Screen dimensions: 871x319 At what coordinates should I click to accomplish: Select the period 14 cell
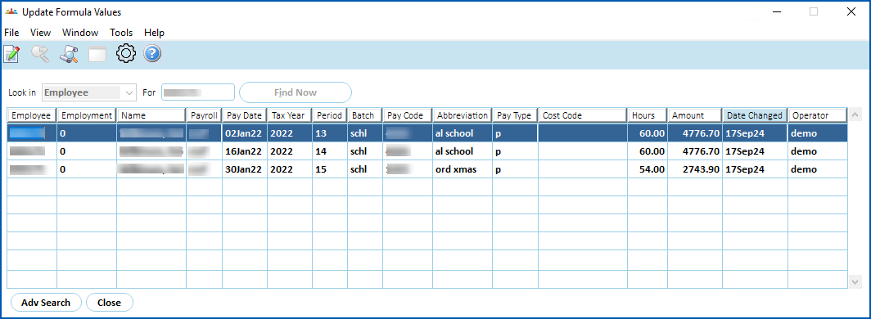[330, 151]
